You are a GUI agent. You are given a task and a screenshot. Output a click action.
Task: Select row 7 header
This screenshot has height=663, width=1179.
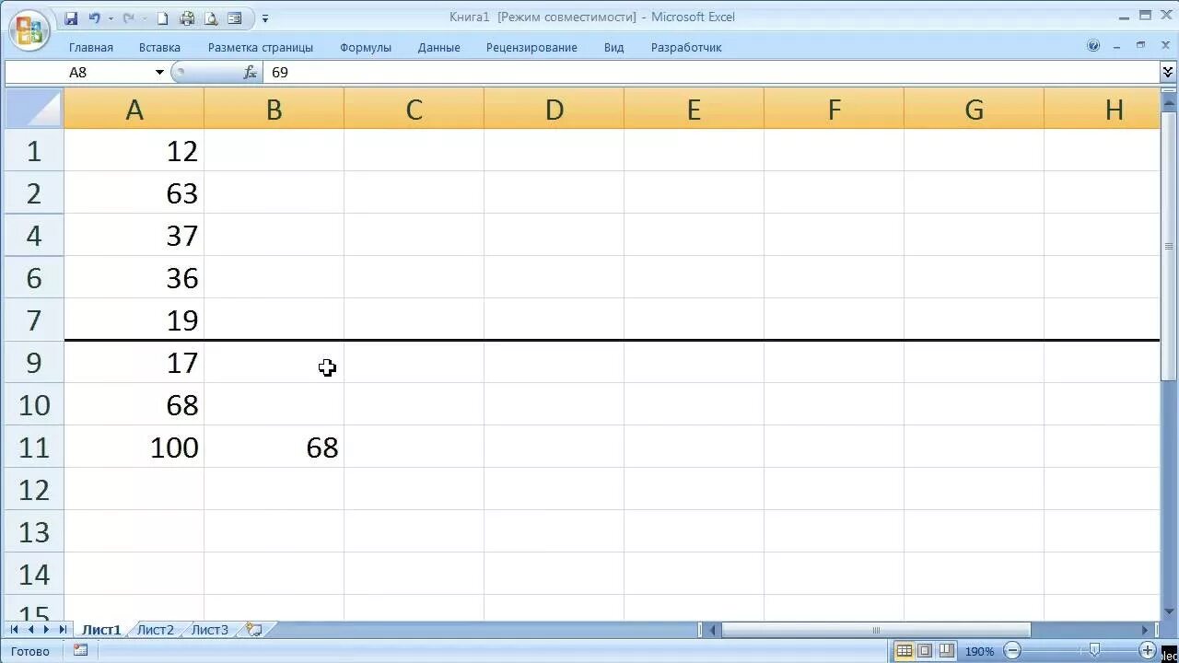[34, 320]
